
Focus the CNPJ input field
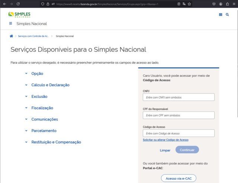178,97
